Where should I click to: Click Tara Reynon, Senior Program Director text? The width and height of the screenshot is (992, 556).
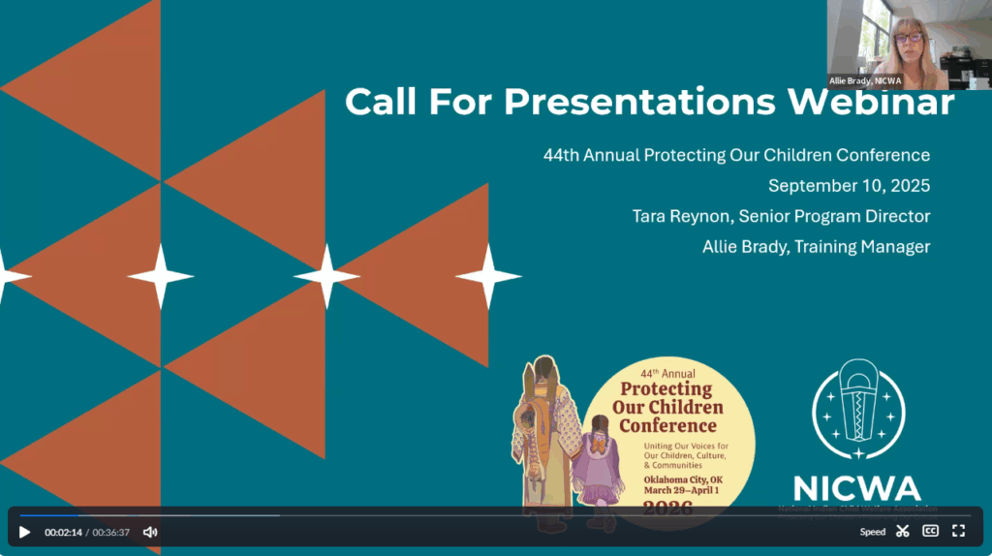pos(782,216)
